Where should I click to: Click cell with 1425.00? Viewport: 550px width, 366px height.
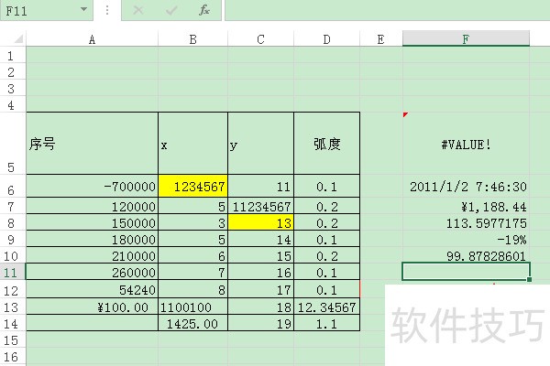pos(192,323)
